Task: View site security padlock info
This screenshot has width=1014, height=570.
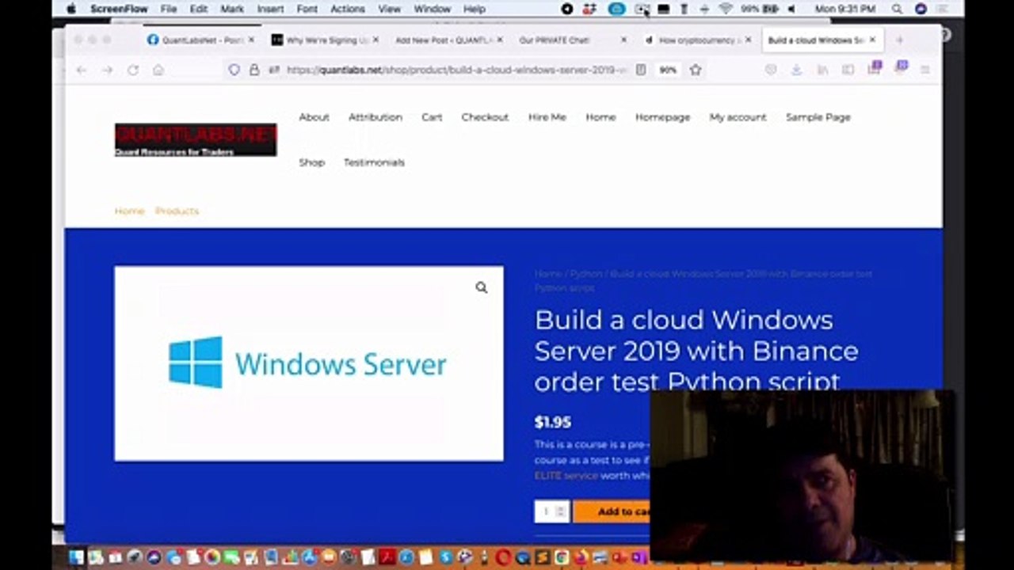Action: click(254, 70)
